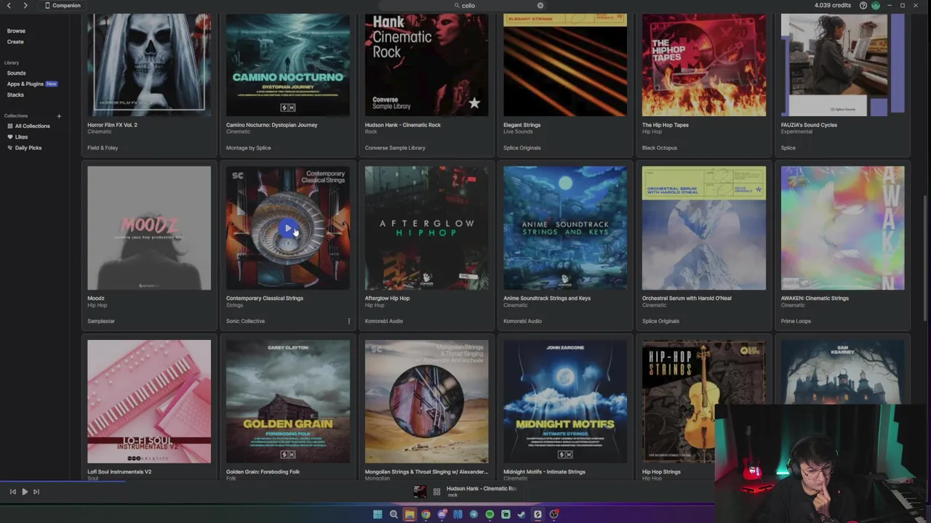Open Orchestral Serum with Harold O'Neal cover

pos(704,228)
